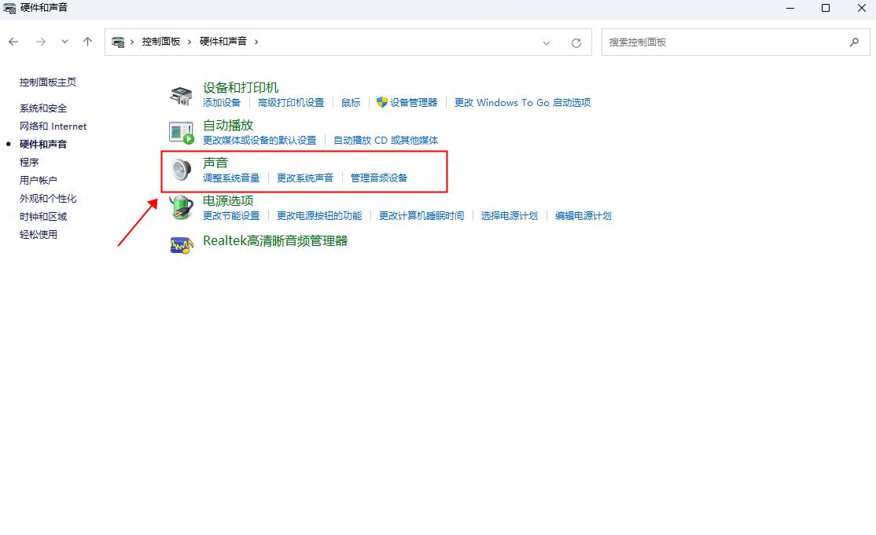Navigate up using the up arrow icon
The image size is (876, 535).
[87, 42]
